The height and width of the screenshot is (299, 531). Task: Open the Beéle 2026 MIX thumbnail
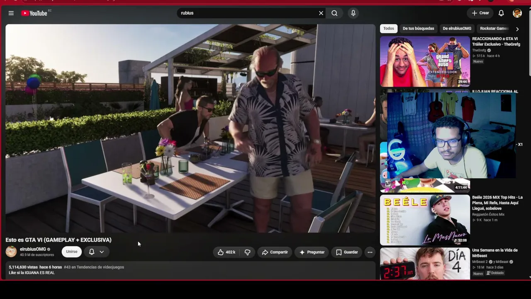(x=425, y=220)
